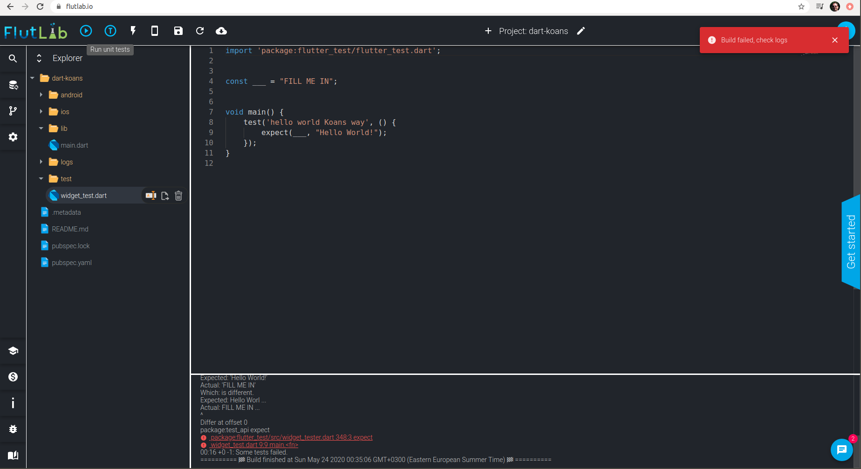Run the project with the Play icon
Screen dimensions: 861x469
click(86, 31)
